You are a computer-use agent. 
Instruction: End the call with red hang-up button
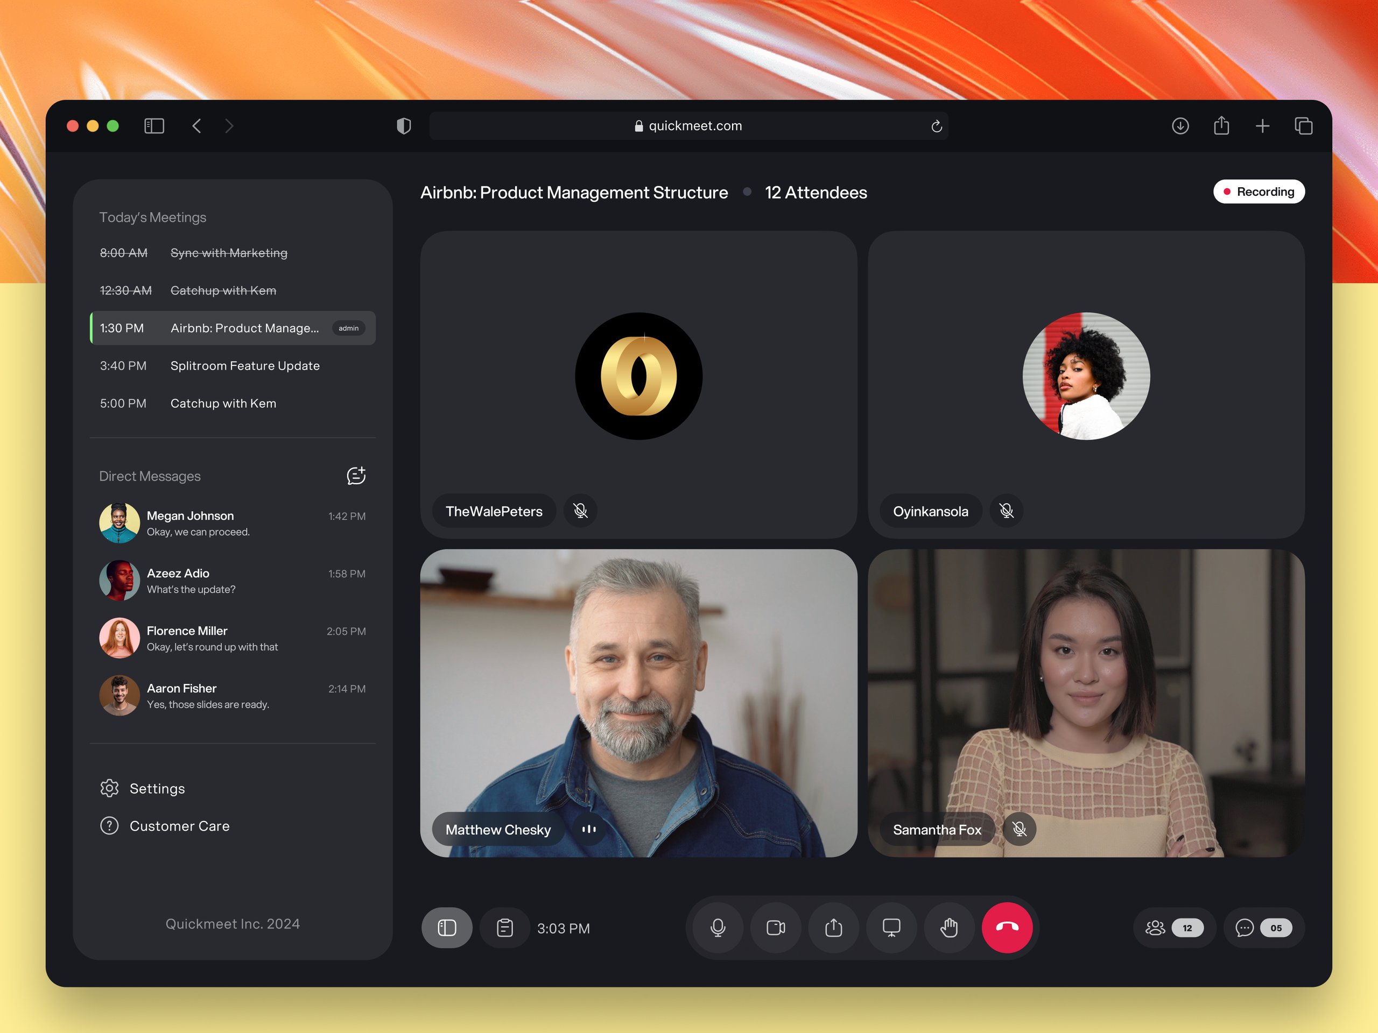click(x=1007, y=928)
